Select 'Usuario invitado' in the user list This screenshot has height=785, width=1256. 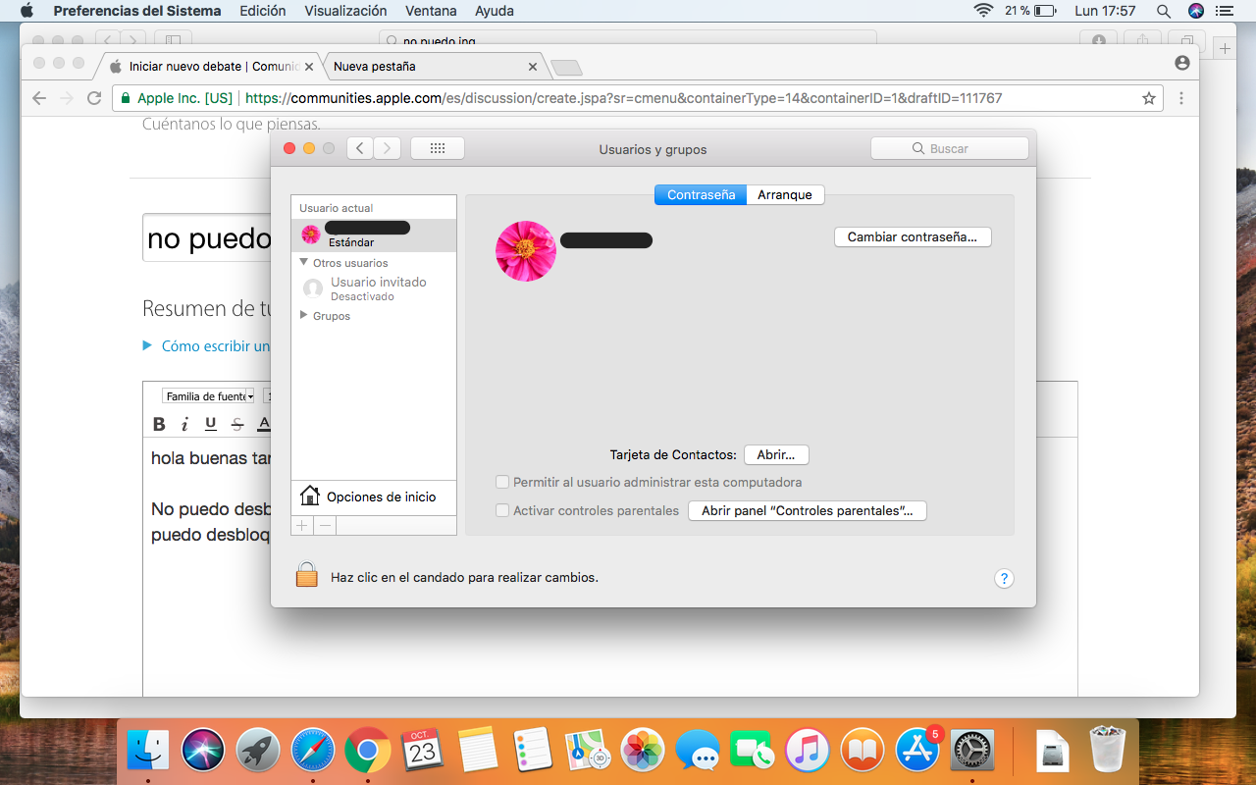374,288
